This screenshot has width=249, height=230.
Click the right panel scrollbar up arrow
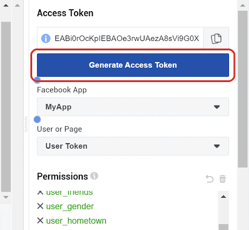click(243, 5)
